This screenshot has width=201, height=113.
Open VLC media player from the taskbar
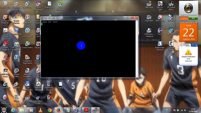[x=41, y=110]
